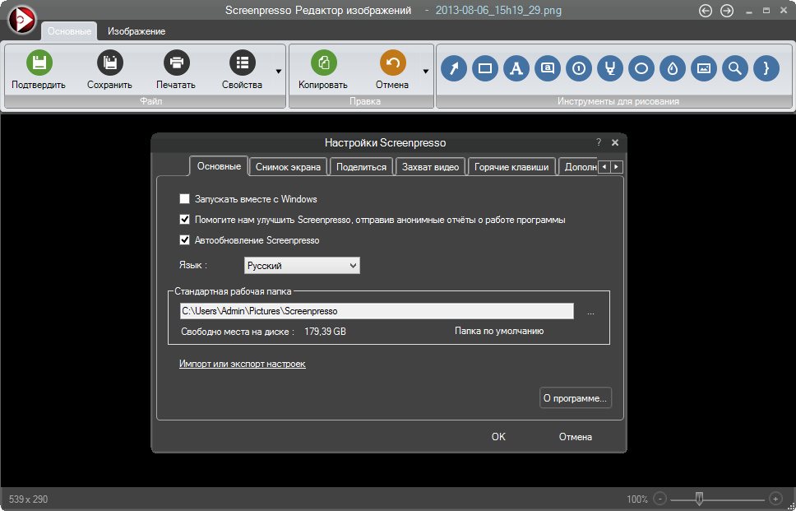The height and width of the screenshot is (511, 796).
Task: Expand the Правка group dropdown arrow
Action: (426, 72)
